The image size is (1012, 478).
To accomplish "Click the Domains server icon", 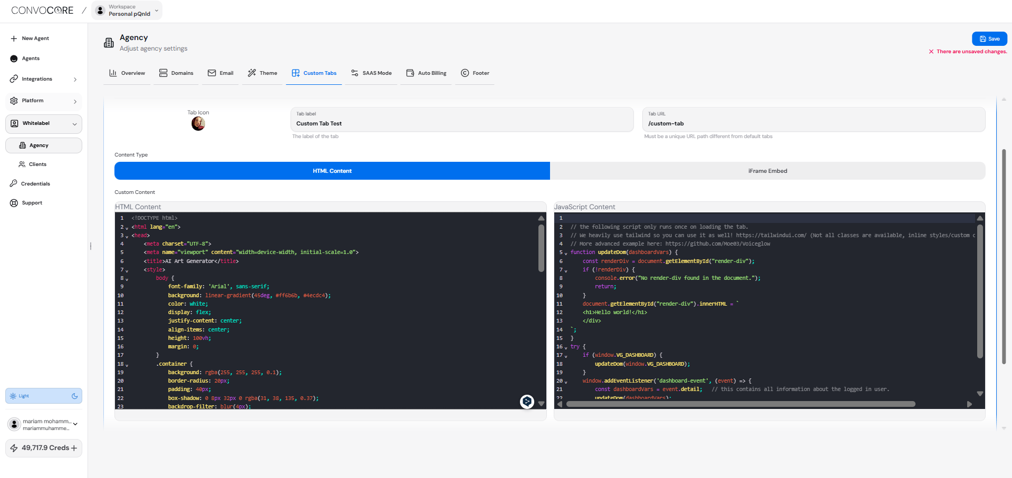I will point(163,73).
